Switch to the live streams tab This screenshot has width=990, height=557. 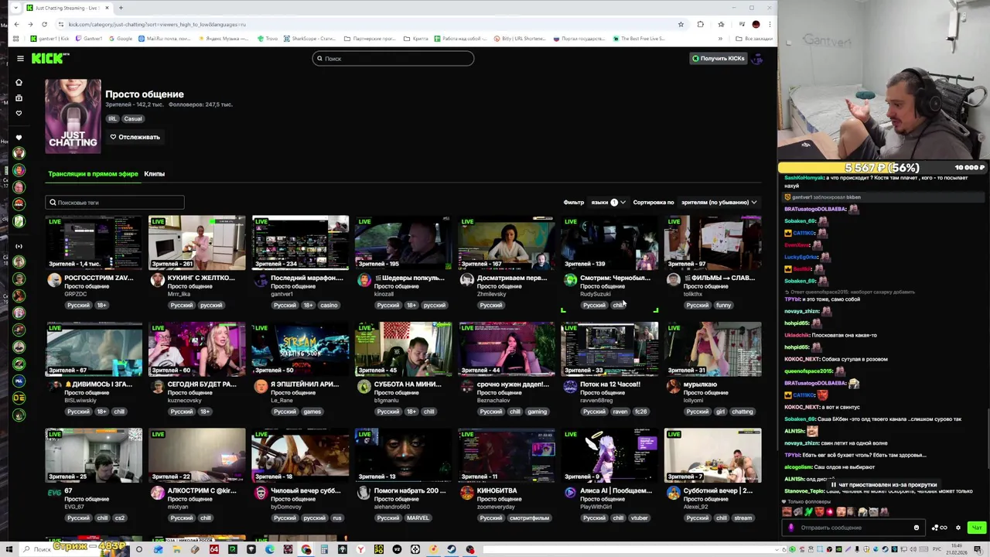point(93,173)
